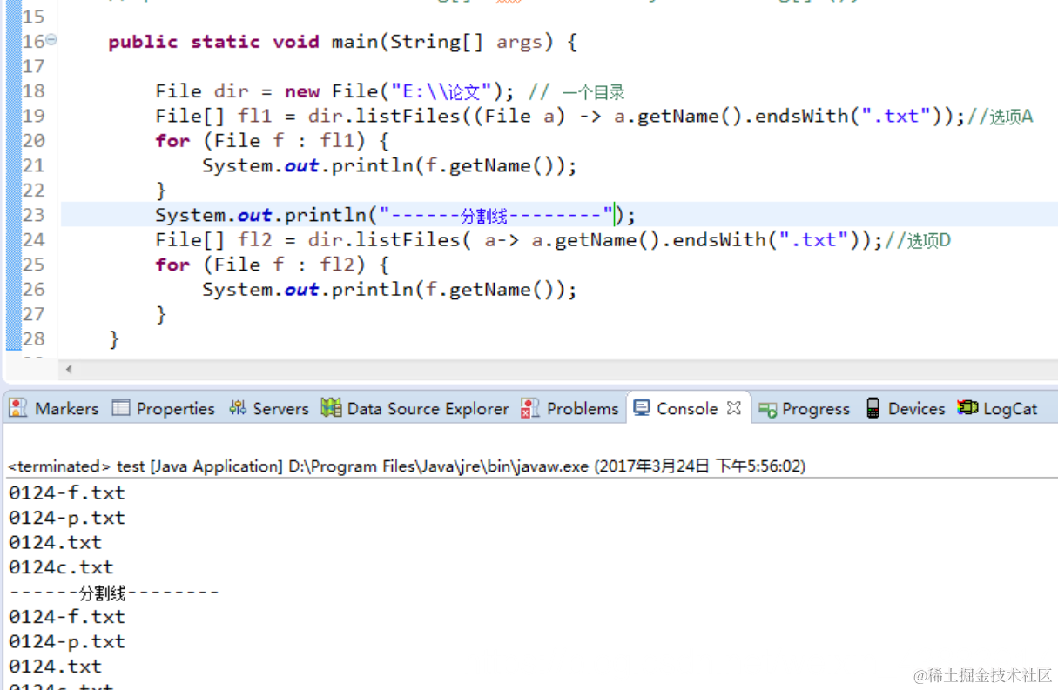Click the 'for (File f : fl1)' line
Screen dimensions: 1058x690
[x=272, y=141]
